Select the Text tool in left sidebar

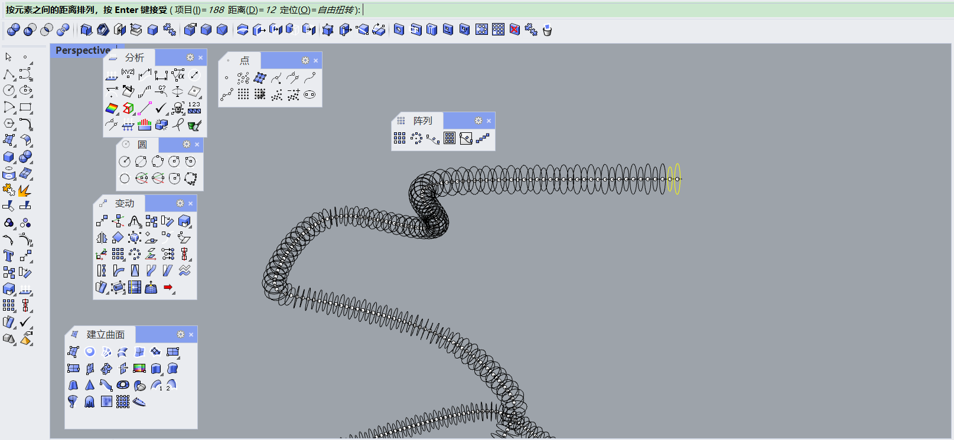[x=9, y=256]
